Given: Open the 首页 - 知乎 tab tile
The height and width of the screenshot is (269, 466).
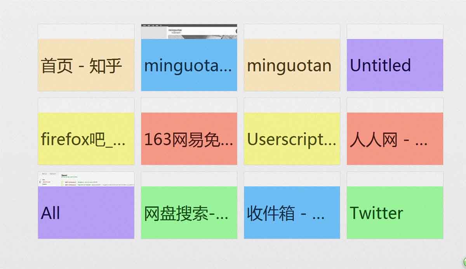Looking at the screenshot, I should [x=86, y=58].
